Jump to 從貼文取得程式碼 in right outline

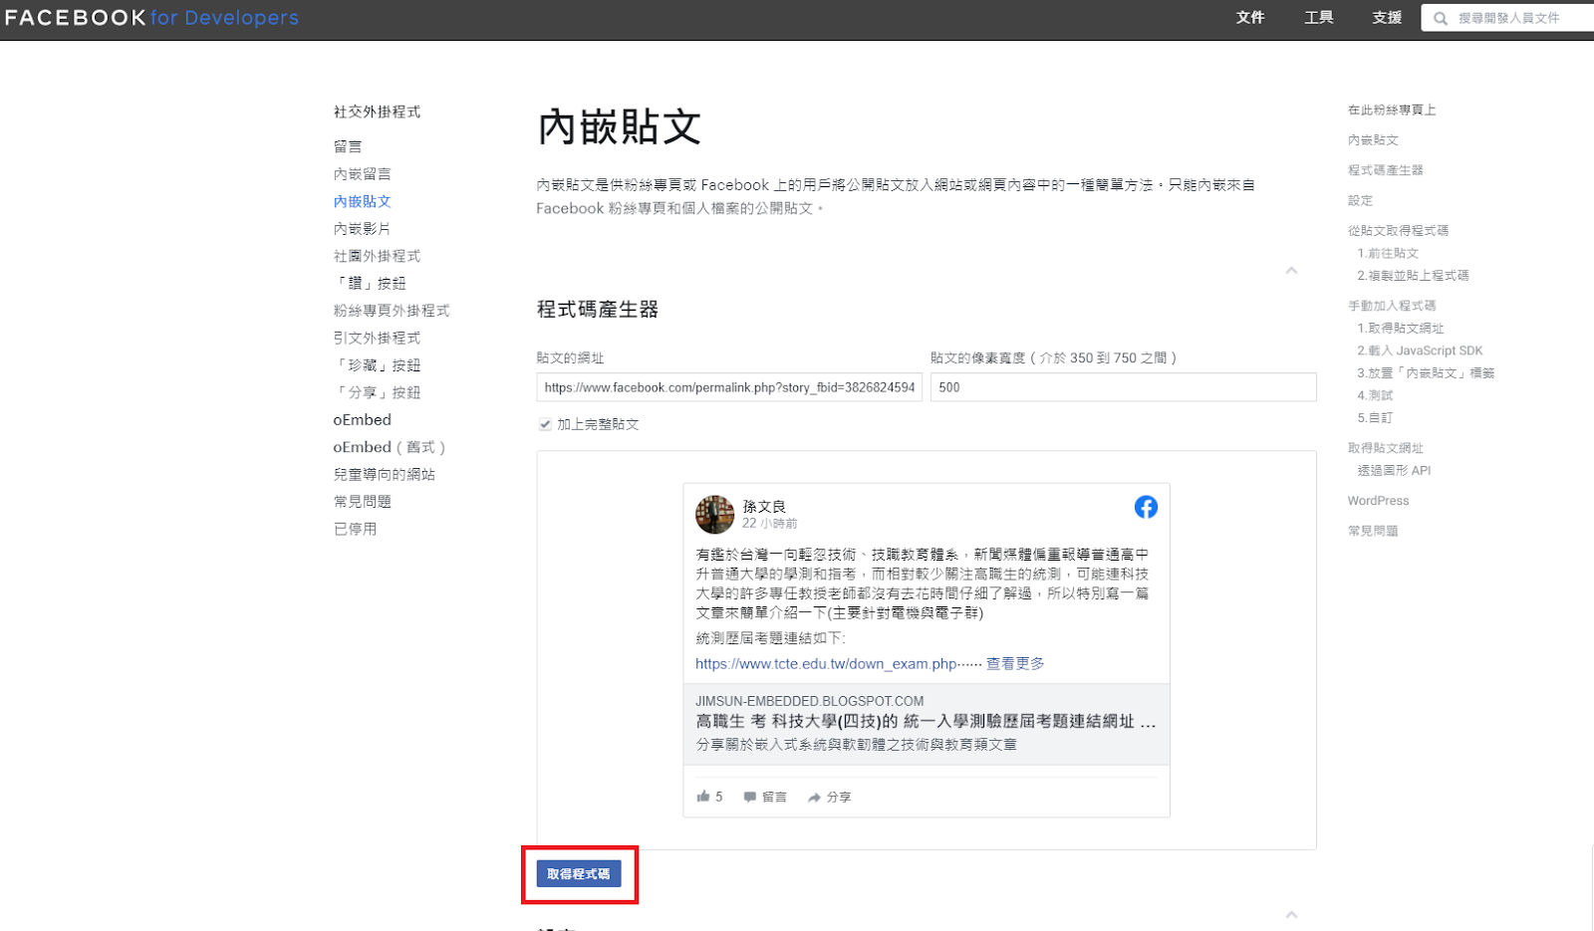[1398, 230]
